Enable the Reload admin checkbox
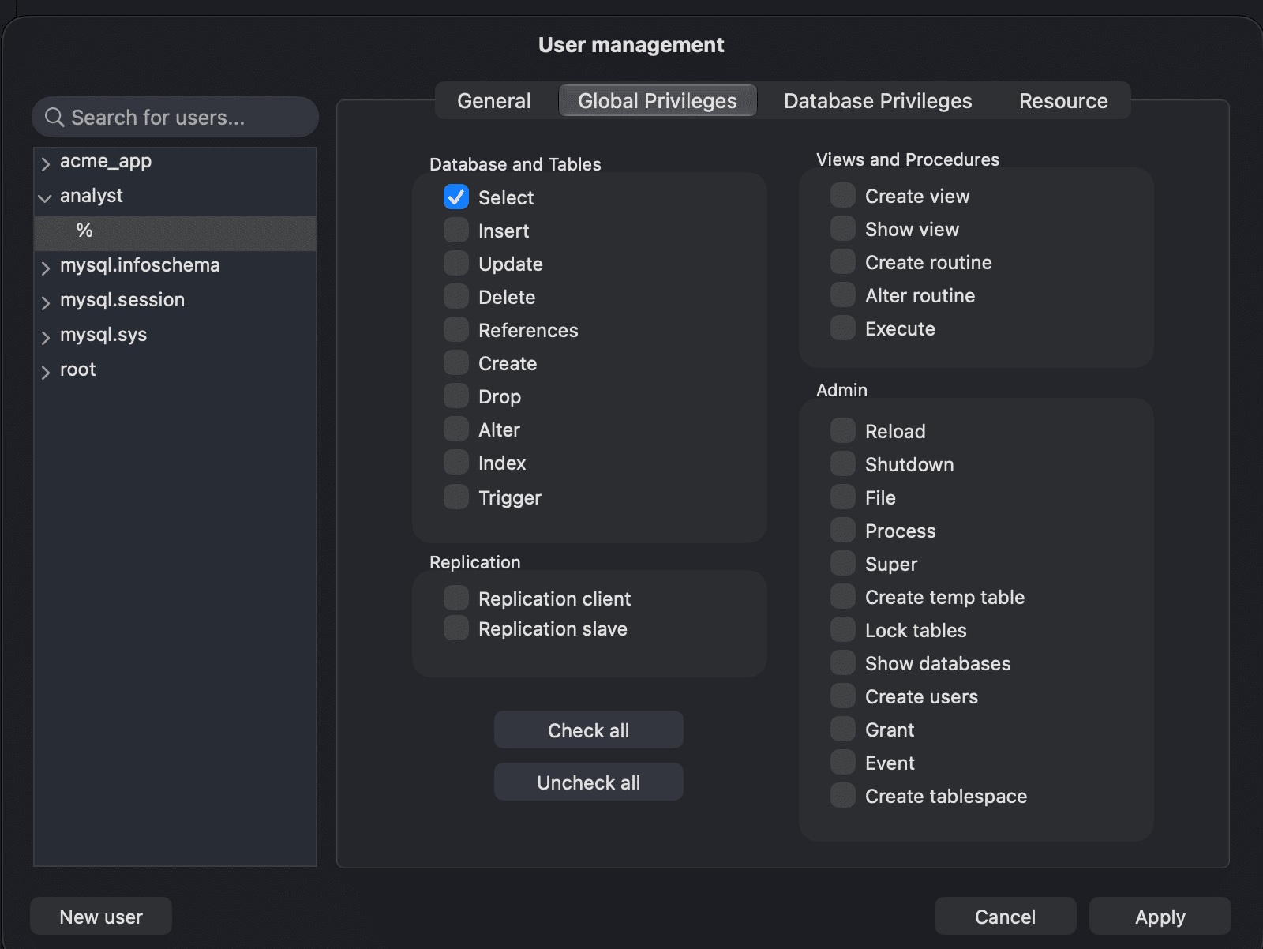 click(x=843, y=430)
